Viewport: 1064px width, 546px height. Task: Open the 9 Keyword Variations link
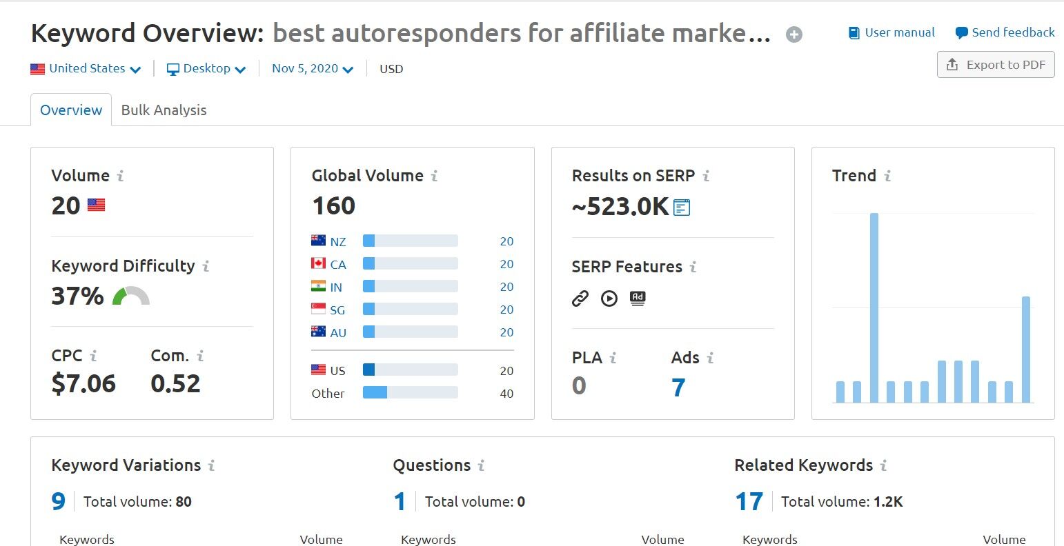coord(59,502)
